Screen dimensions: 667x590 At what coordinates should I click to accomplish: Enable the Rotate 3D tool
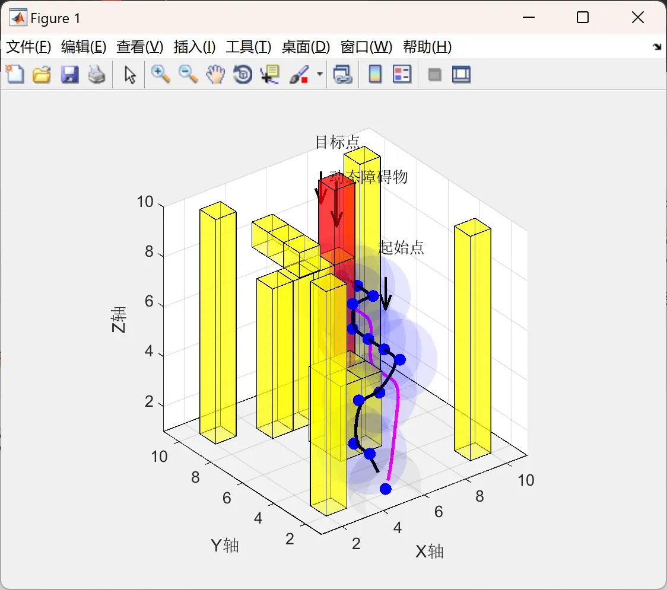243,74
